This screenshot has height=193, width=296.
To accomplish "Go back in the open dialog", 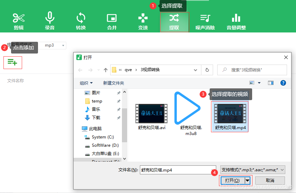I will tap(80, 70).
